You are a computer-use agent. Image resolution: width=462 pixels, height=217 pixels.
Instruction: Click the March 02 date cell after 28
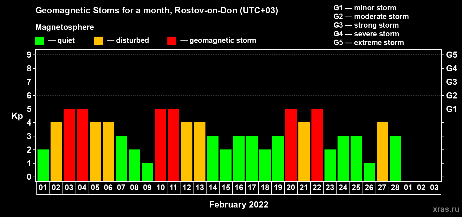(422, 187)
